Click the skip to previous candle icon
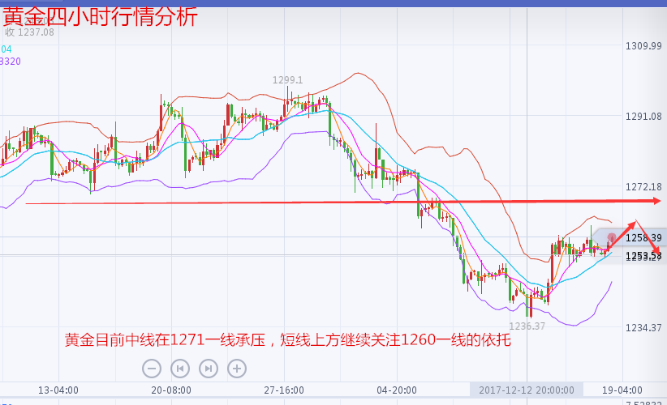 tap(180, 369)
